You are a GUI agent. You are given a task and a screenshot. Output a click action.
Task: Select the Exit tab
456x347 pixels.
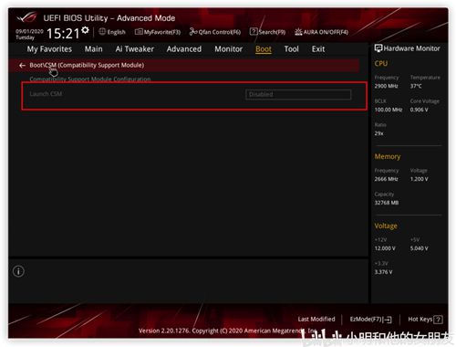[318, 49]
